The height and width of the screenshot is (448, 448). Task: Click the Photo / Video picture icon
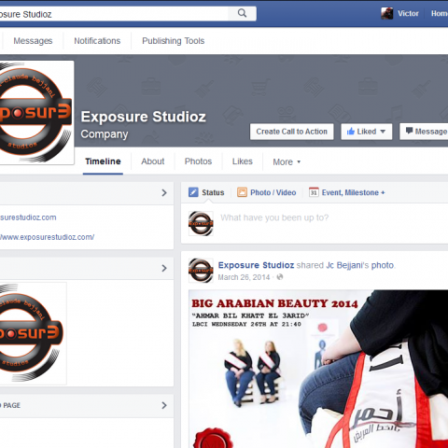[242, 192]
